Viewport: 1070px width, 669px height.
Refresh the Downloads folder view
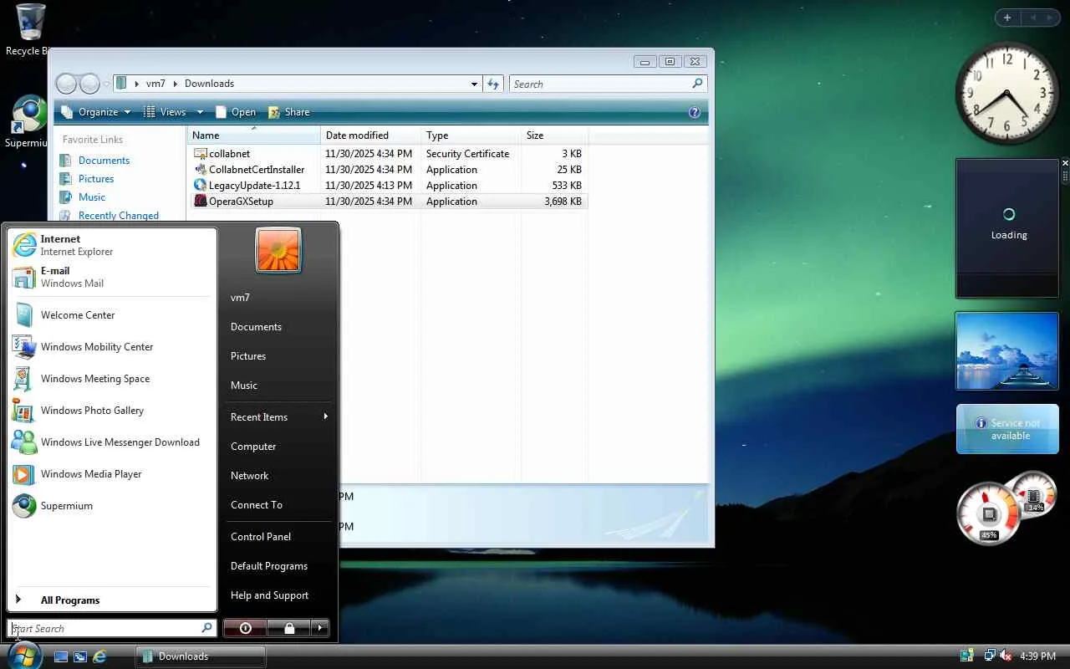(x=493, y=84)
